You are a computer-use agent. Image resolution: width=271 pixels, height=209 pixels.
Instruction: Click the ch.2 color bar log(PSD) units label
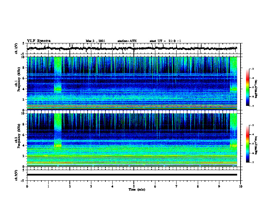coord(256,145)
